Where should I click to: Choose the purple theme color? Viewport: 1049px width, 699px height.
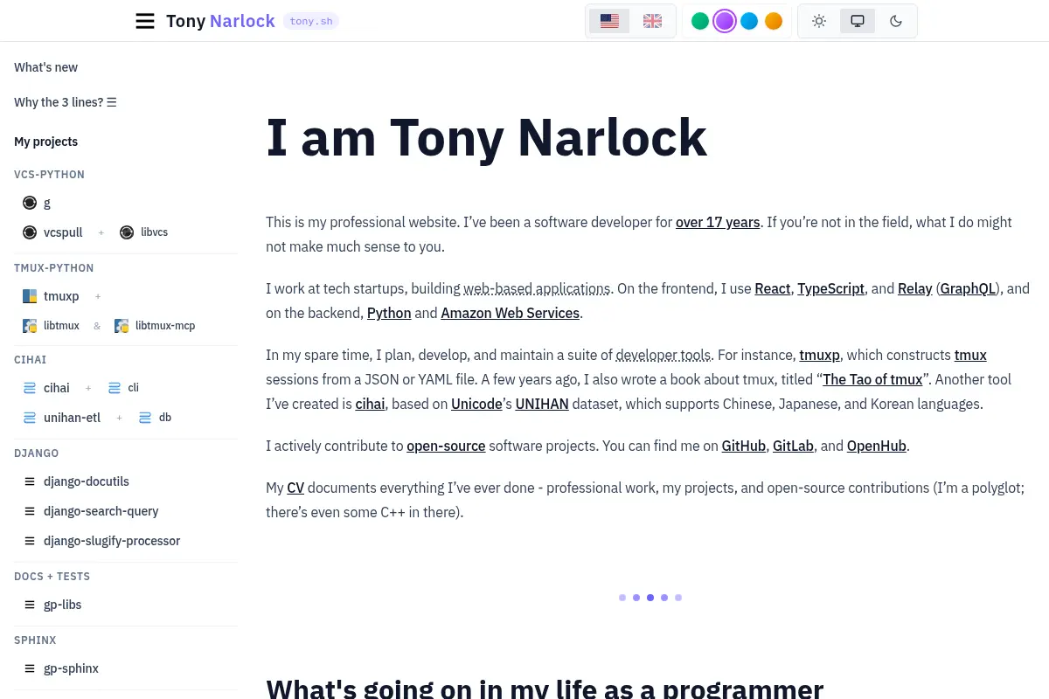725,21
